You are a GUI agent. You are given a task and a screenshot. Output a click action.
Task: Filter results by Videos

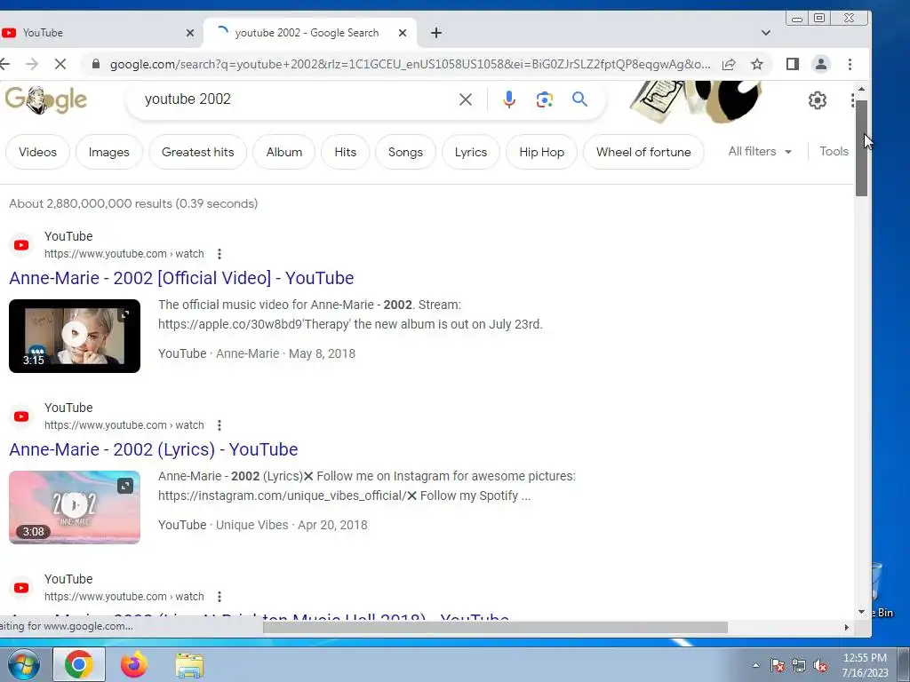click(x=37, y=152)
